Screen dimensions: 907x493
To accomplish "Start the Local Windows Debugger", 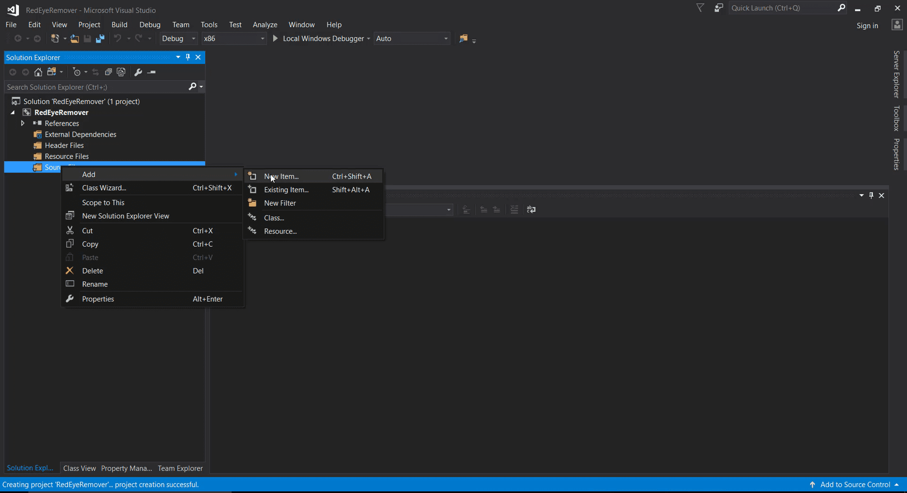I will point(322,38).
